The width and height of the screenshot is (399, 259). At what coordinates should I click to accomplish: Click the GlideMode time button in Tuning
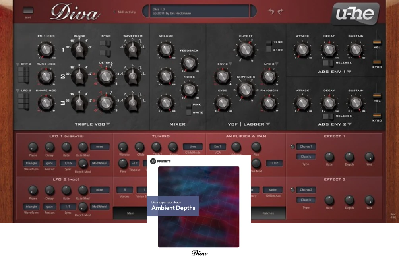coord(192,147)
